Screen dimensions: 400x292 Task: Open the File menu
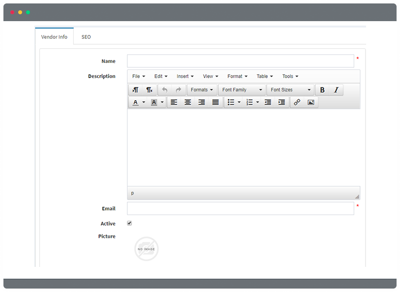(x=139, y=76)
